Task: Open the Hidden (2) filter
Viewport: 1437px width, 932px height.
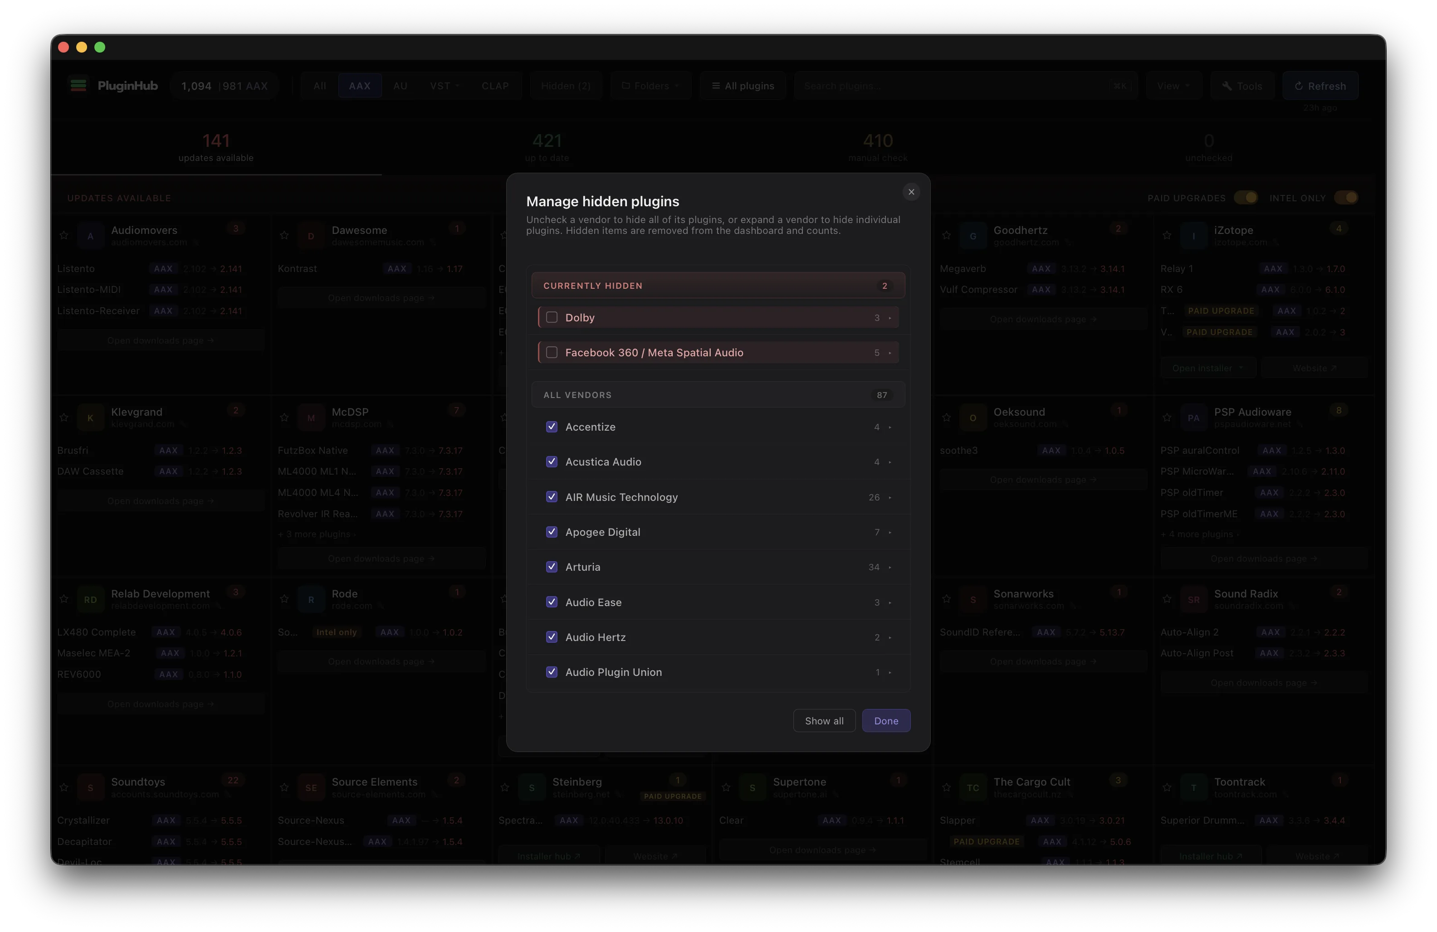Action: (x=566, y=86)
